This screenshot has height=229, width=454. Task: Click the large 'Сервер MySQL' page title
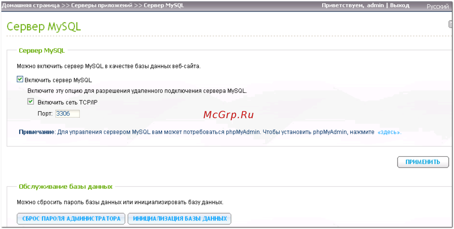tap(44, 27)
